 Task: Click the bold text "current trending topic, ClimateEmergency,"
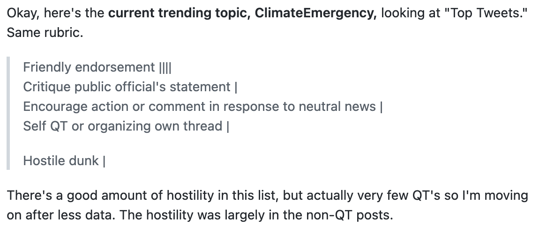(242, 13)
